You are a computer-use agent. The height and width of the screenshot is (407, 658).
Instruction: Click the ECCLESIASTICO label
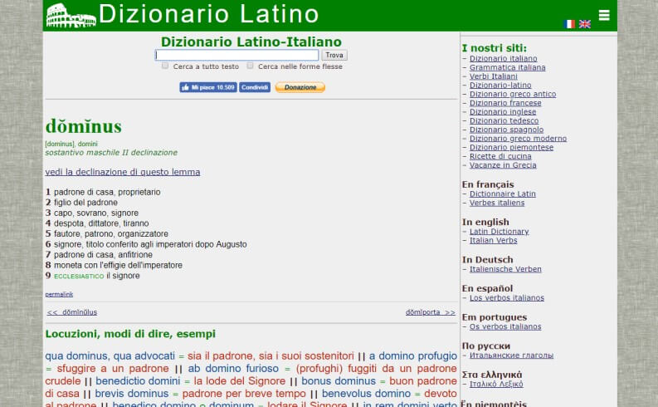(x=79, y=276)
